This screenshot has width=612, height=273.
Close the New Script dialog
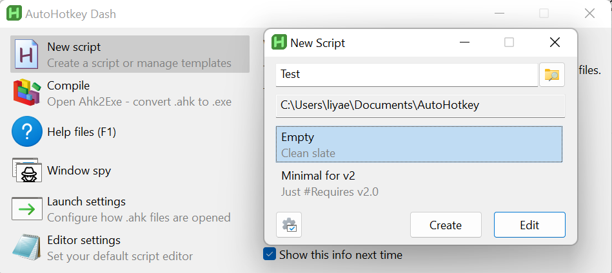[x=555, y=42]
